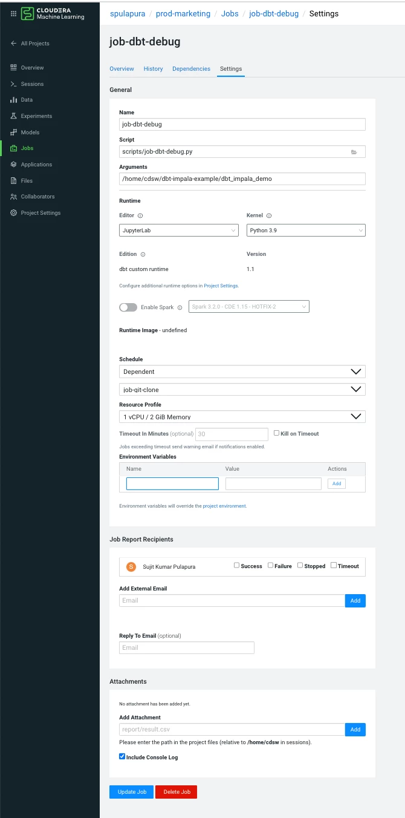Open the Project Settings link under Runtime
The height and width of the screenshot is (818, 405).
[x=221, y=286]
